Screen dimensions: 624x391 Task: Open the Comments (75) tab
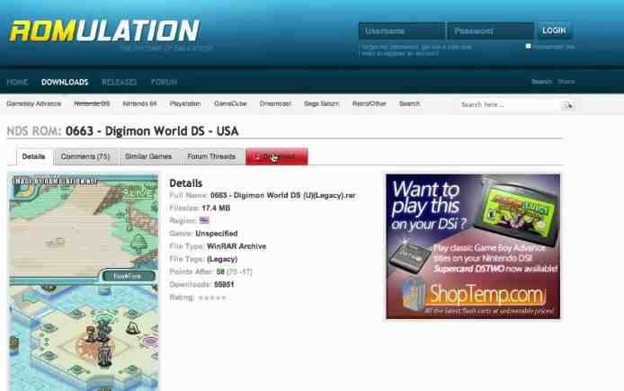pos(85,156)
